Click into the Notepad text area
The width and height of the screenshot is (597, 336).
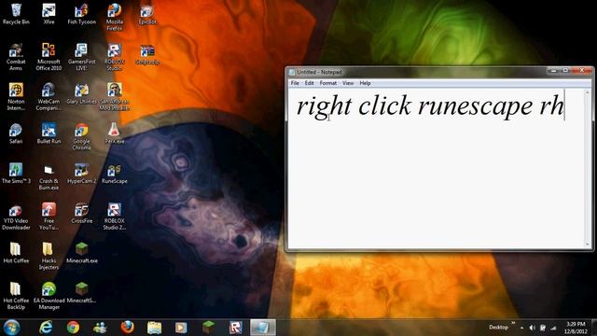coord(436,168)
